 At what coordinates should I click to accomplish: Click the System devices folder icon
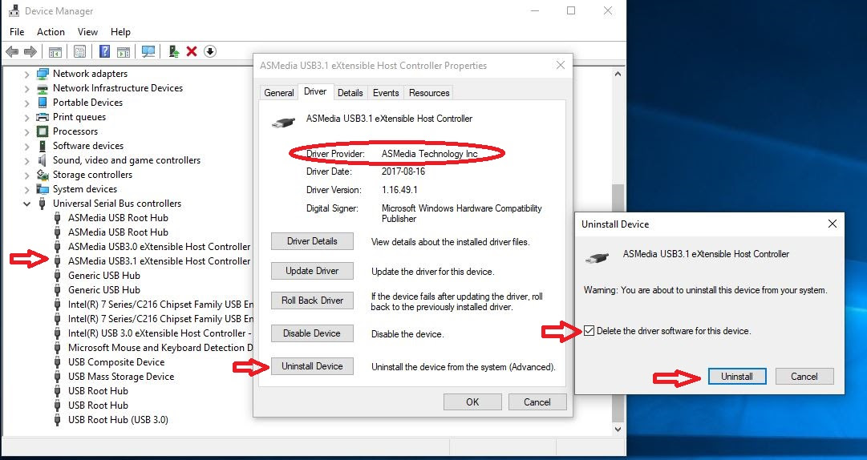43,189
